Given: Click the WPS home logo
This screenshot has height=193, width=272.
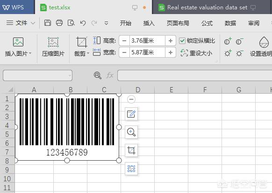Looking at the screenshot, I should 13,7.
